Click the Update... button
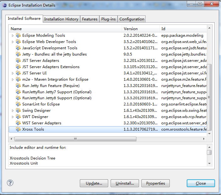The width and height of the screenshot is (221, 195). click(94, 183)
